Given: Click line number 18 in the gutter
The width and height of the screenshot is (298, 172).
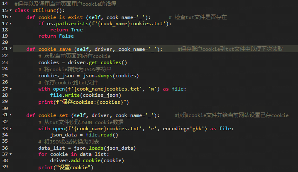Looking at the screenshot, I should [5, 30].
